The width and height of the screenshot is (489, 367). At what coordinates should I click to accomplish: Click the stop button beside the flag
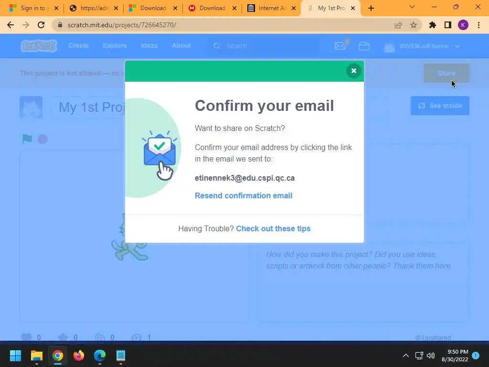point(43,139)
